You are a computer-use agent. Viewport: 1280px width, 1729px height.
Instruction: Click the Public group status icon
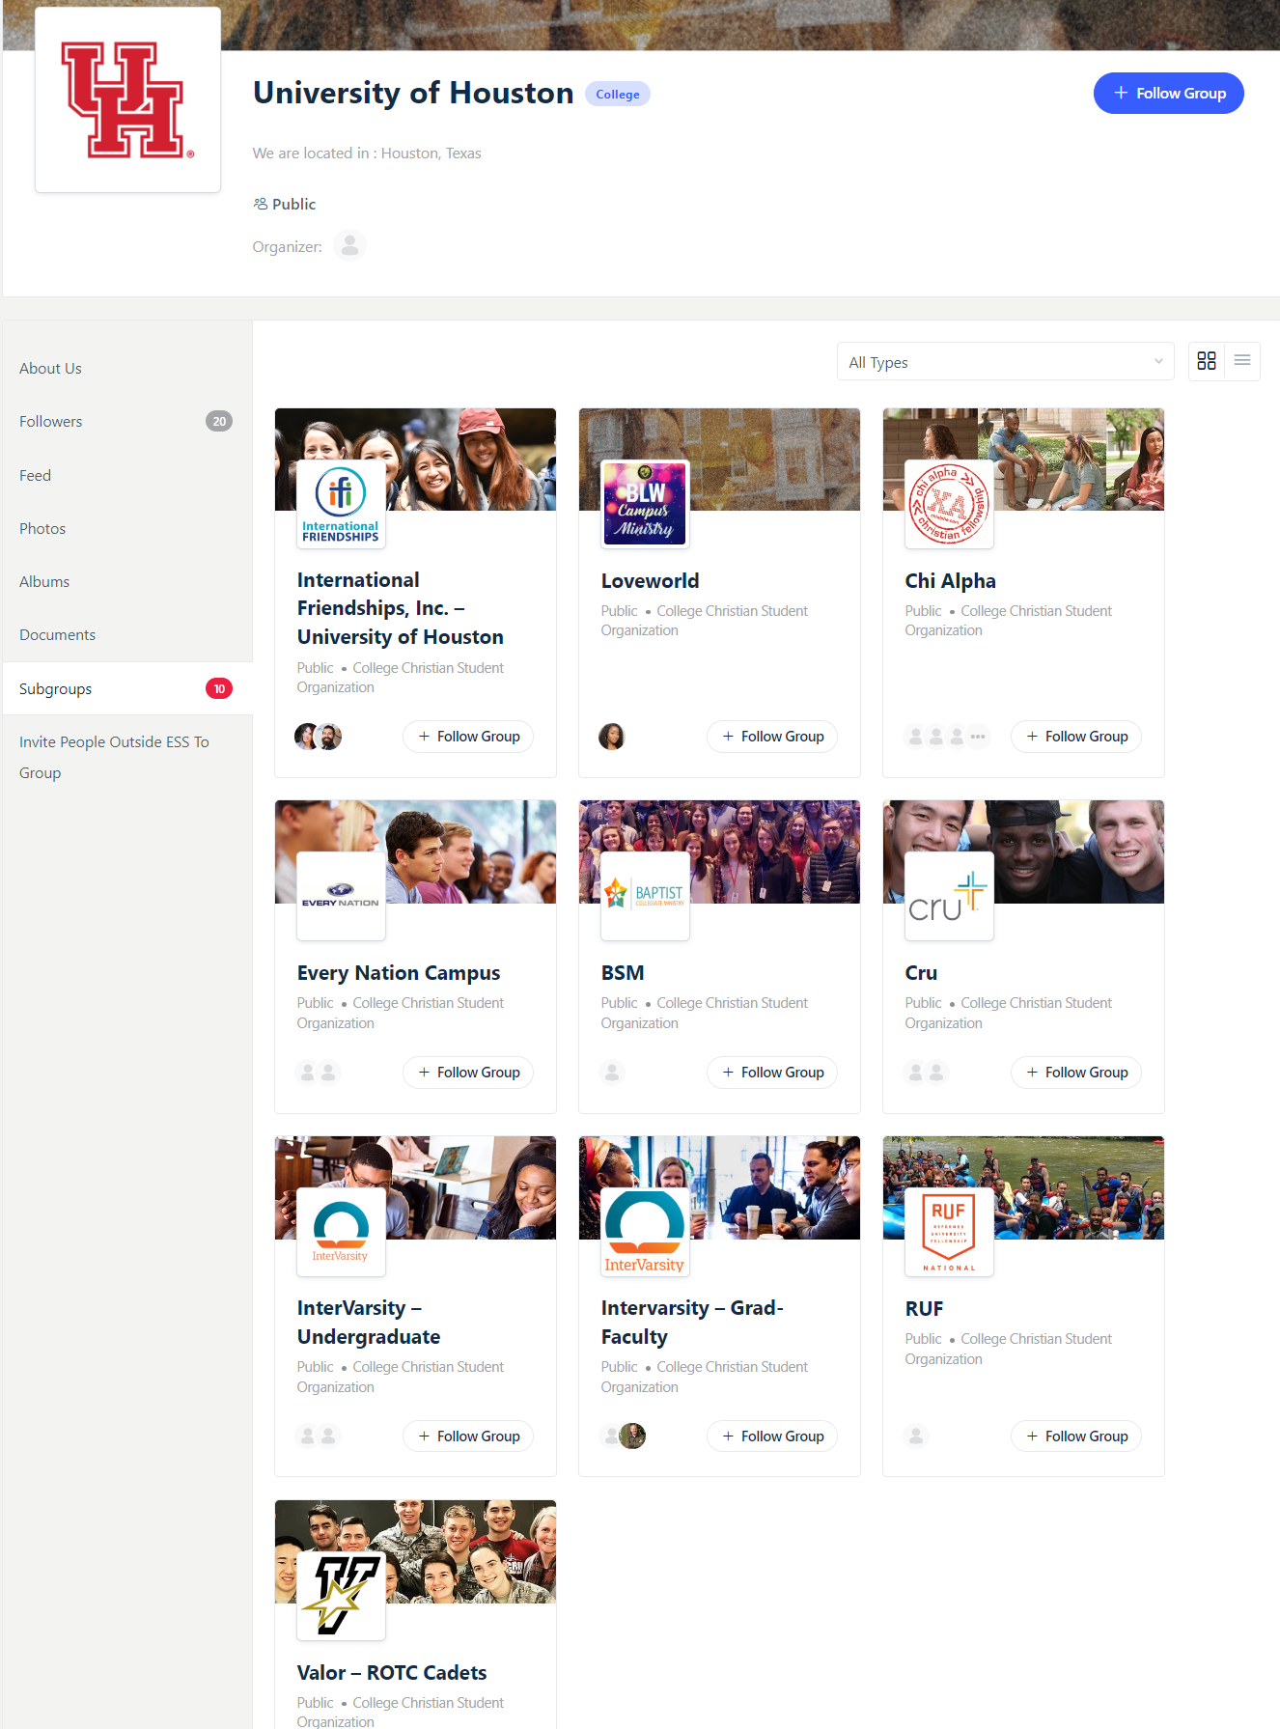[261, 204]
